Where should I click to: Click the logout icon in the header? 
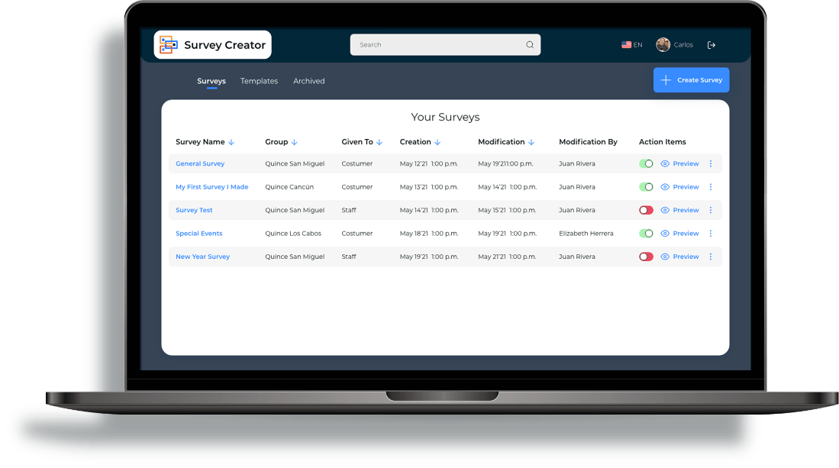tap(712, 44)
